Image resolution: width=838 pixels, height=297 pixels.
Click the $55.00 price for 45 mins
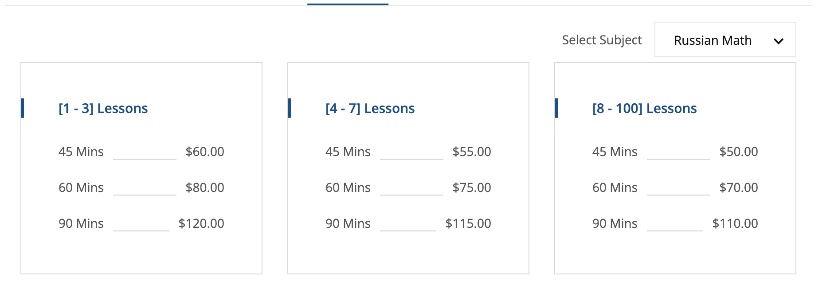472,152
